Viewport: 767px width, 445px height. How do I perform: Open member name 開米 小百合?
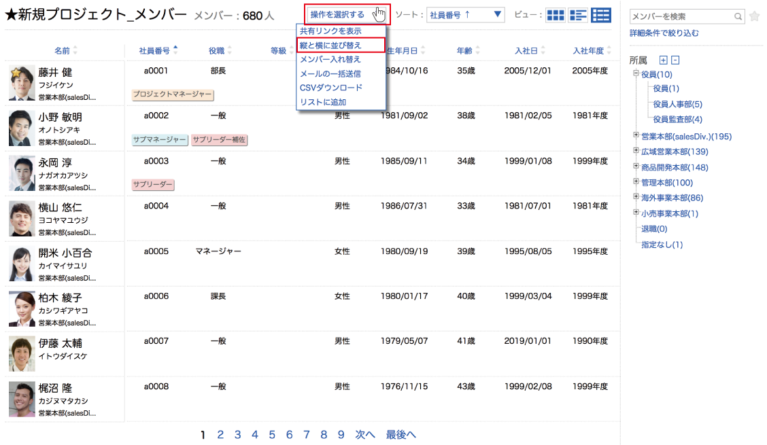(65, 253)
